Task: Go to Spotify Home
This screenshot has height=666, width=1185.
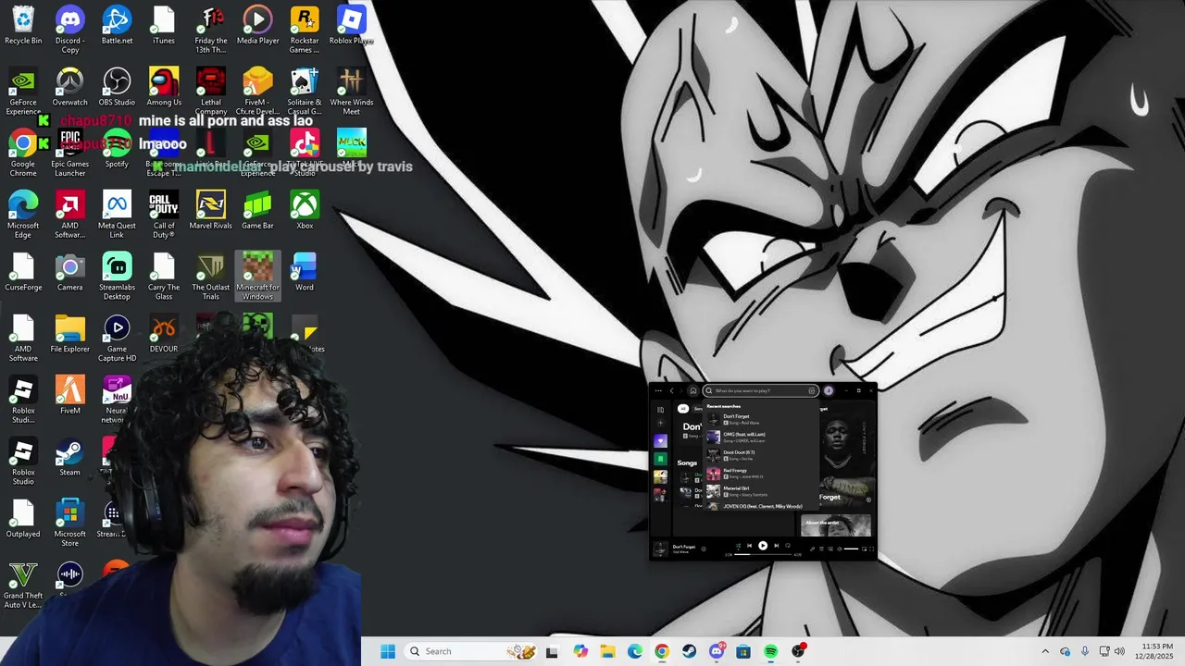Action: (x=693, y=390)
